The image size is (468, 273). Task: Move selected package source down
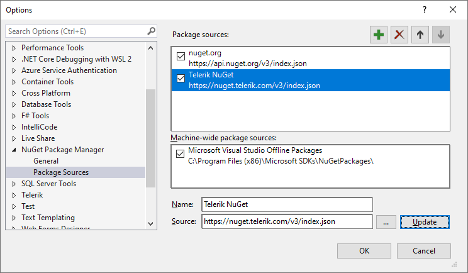(441, 35)
